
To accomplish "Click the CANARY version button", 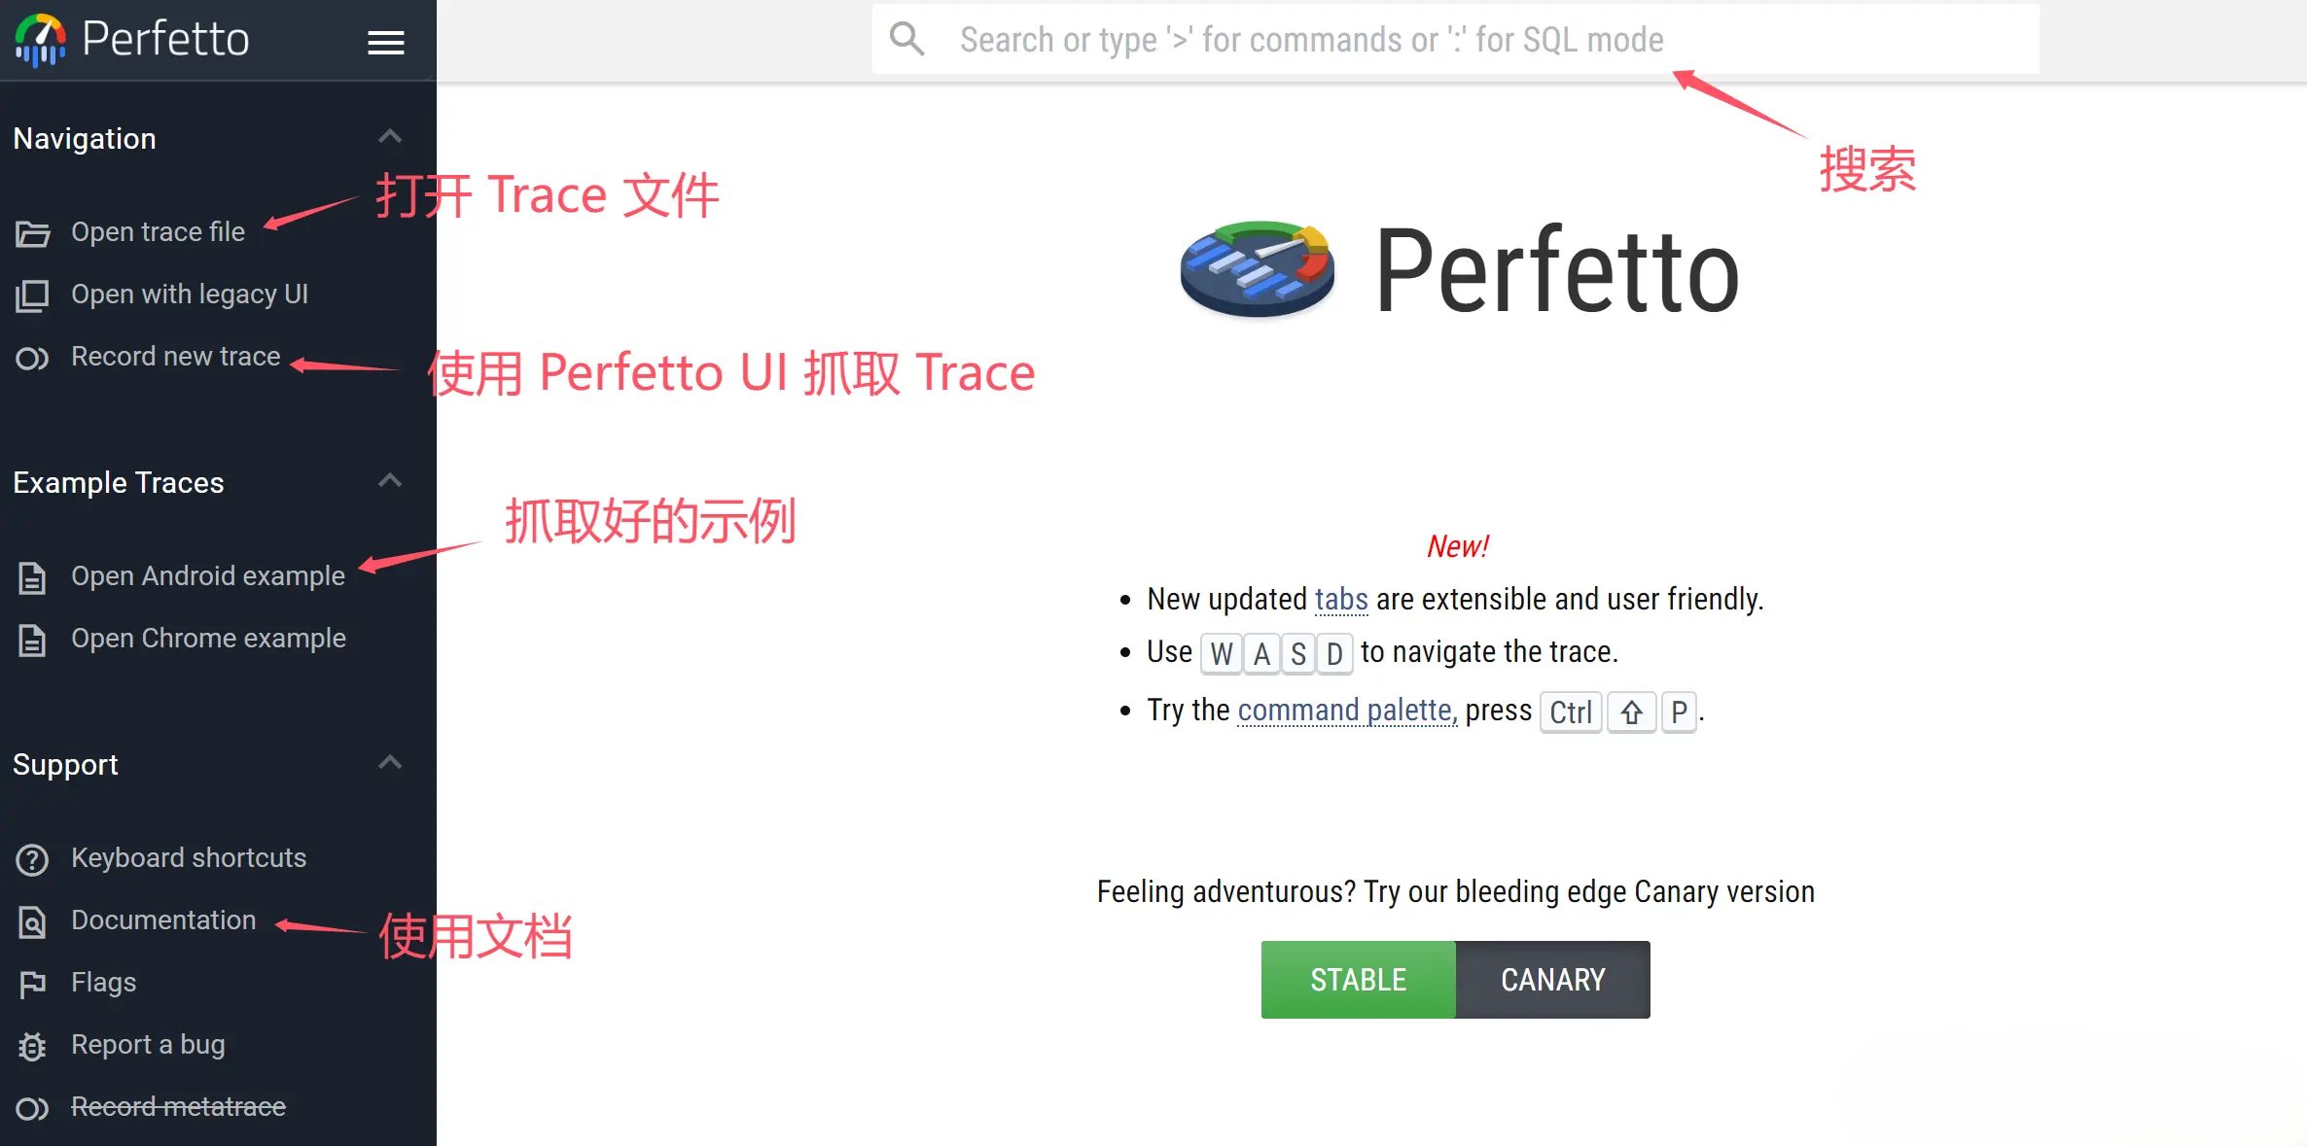I will pos(1552,980).
